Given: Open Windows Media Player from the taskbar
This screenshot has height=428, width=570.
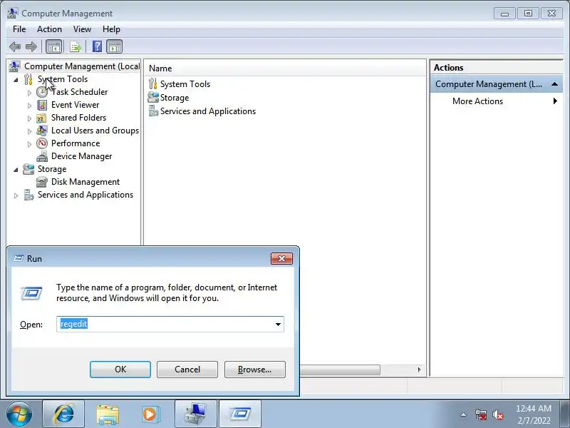Looking at the screenshot, I should [x=151, y=414].
